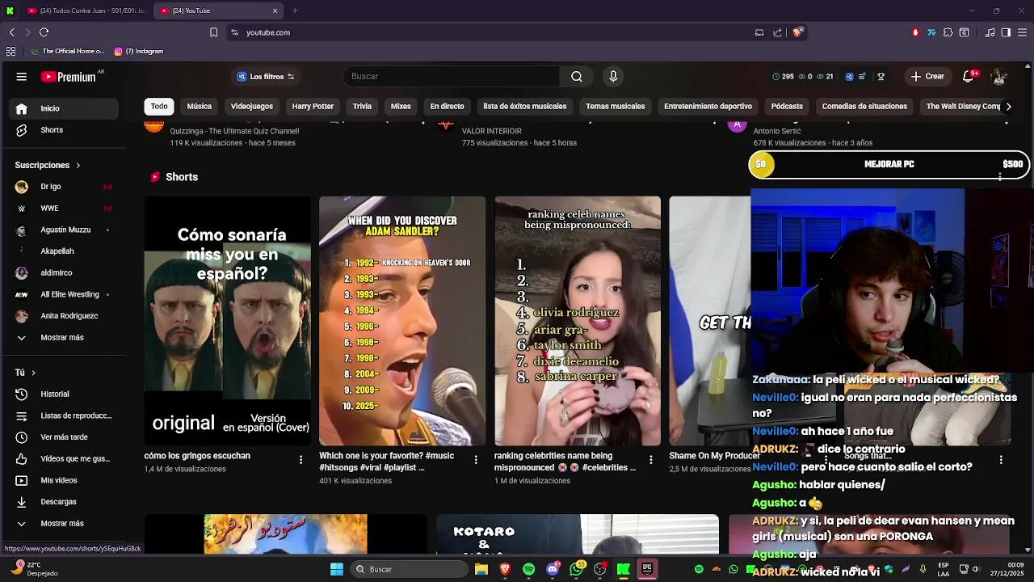Open the Instagram bookmark

[x=139, y=51]
